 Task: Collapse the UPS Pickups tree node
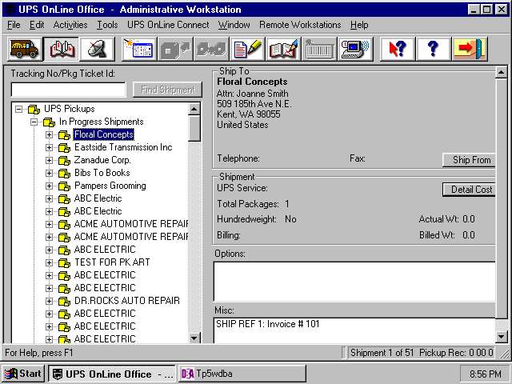pyautogui.click(x=19, y=109)
